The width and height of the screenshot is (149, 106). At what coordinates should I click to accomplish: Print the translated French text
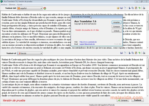144,53
